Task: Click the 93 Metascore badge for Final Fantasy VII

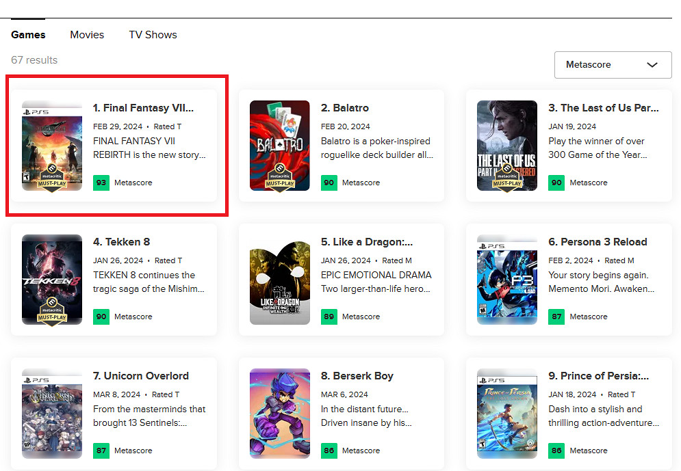Action: (x=101, y=183)
